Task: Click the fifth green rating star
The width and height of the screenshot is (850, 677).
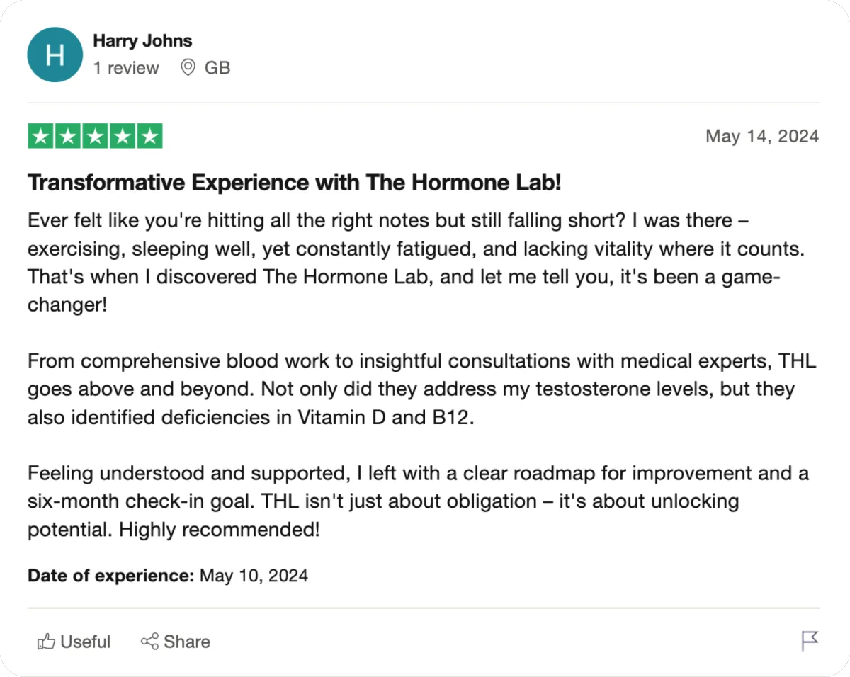Action: [x=149, y=136]
